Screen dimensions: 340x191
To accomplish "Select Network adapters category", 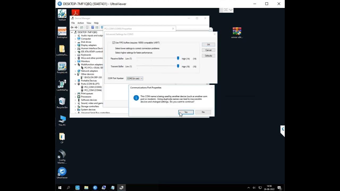I will click(89, 71).
